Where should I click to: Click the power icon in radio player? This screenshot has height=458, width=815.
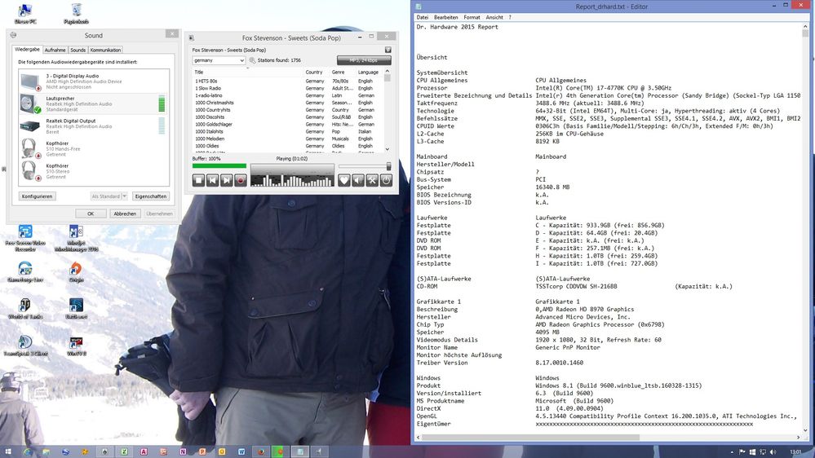(386, 180)
